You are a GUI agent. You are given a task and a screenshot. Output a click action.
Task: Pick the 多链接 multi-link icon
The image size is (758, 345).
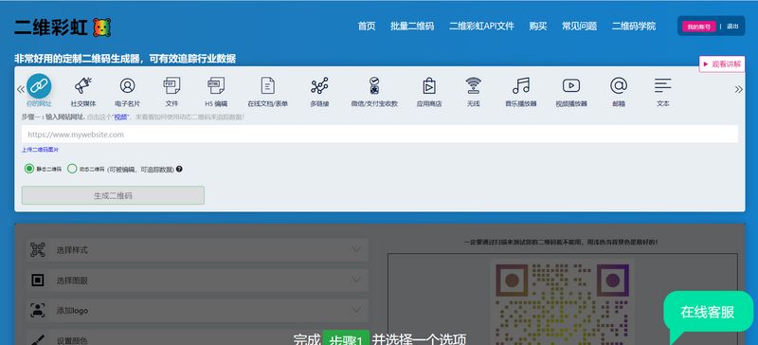pyautogui.click(x=319, y=85)
